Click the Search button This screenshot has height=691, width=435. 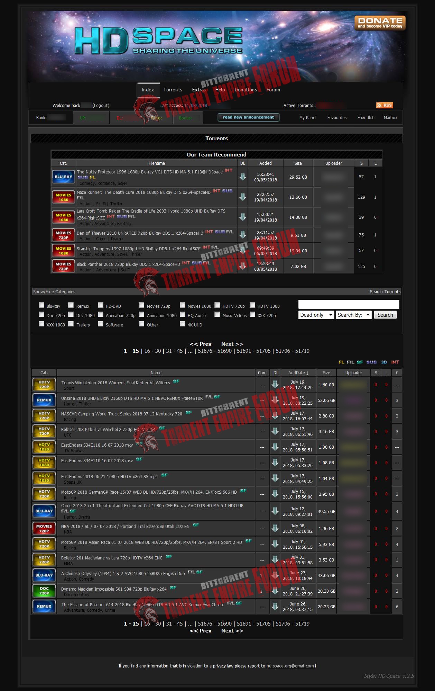point(385,315)
